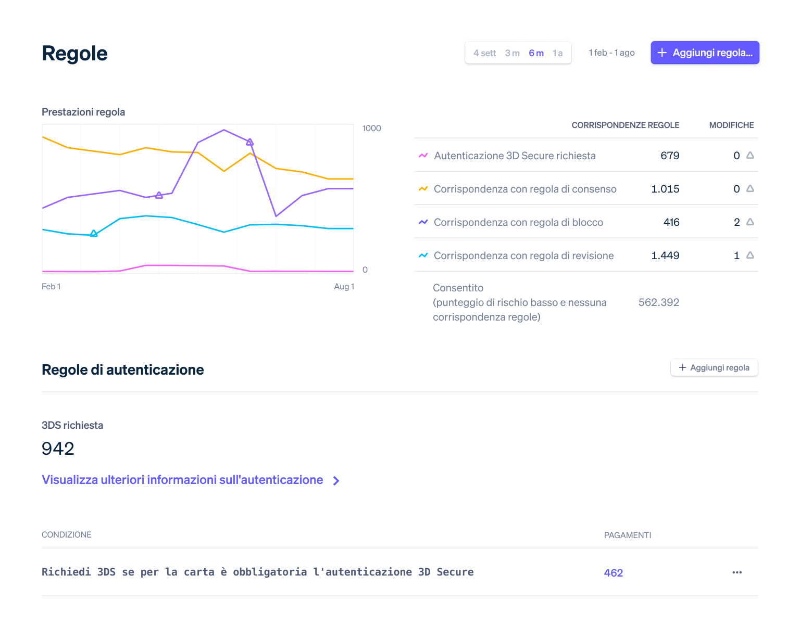The width and height of the screenshot is (800, 639).
Task: Click the 1.015 matches value
Action: point(665,189)
